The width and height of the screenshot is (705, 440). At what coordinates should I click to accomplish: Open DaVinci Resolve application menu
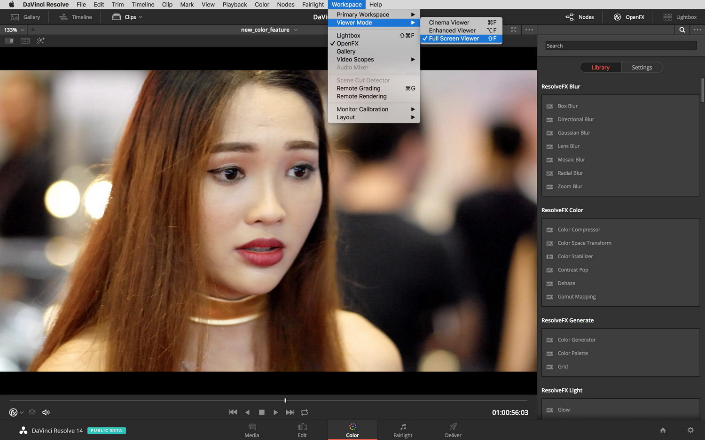(46, 5)
